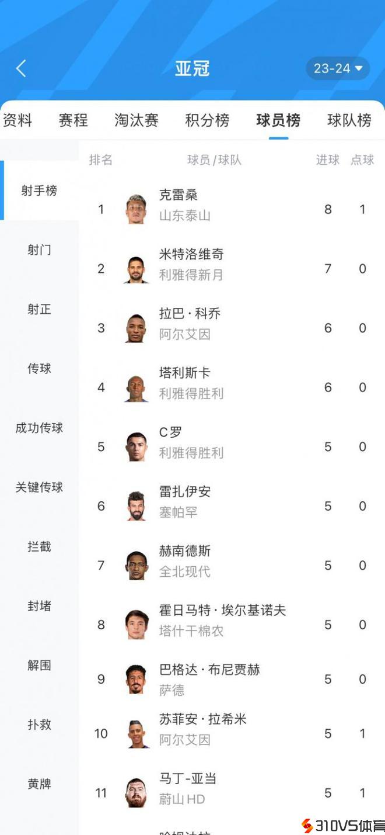
Task: Open 马丁-亚当 player photo
Action: 136,793
